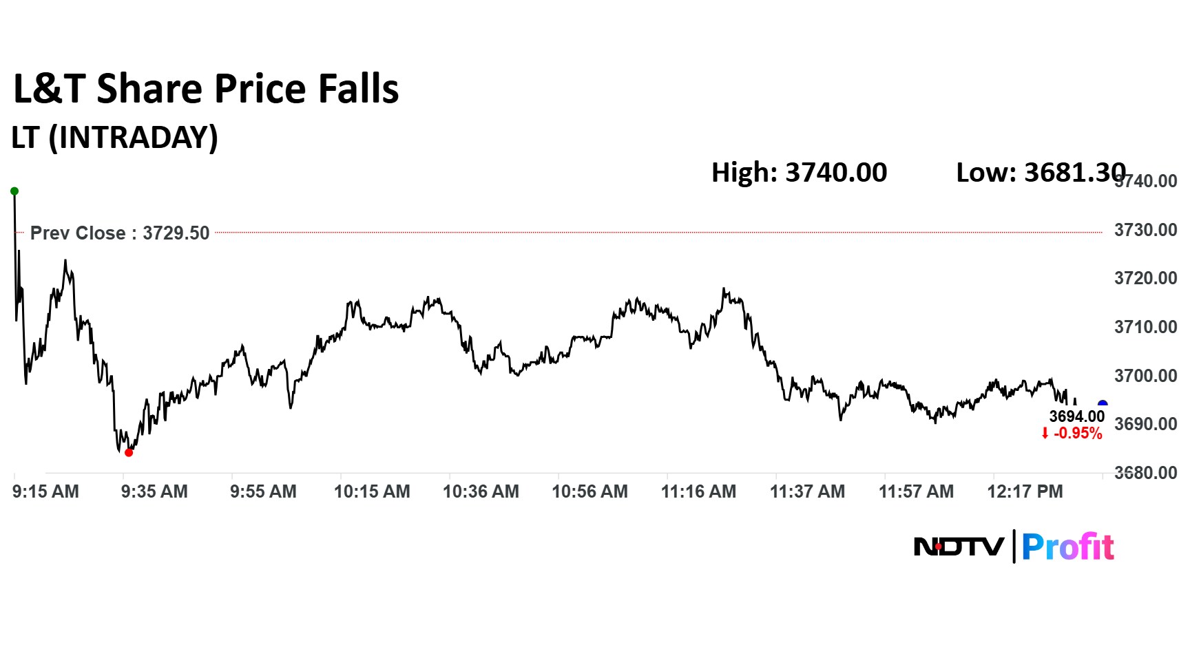Viewport: 1190px width, 669px height.
Task: Click the 3720.00 price axis label
Action: coord(1146,278)
